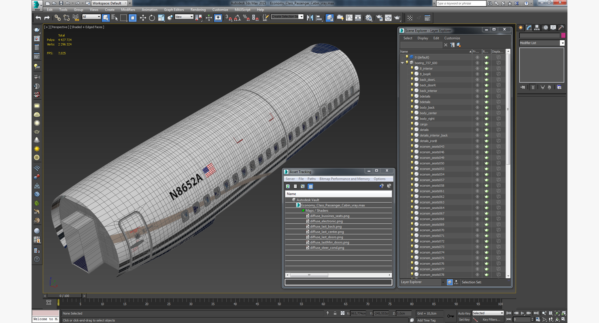Switch to the Motion command panel tab
This screenshot has width=599, height=323.
point(545,27)
